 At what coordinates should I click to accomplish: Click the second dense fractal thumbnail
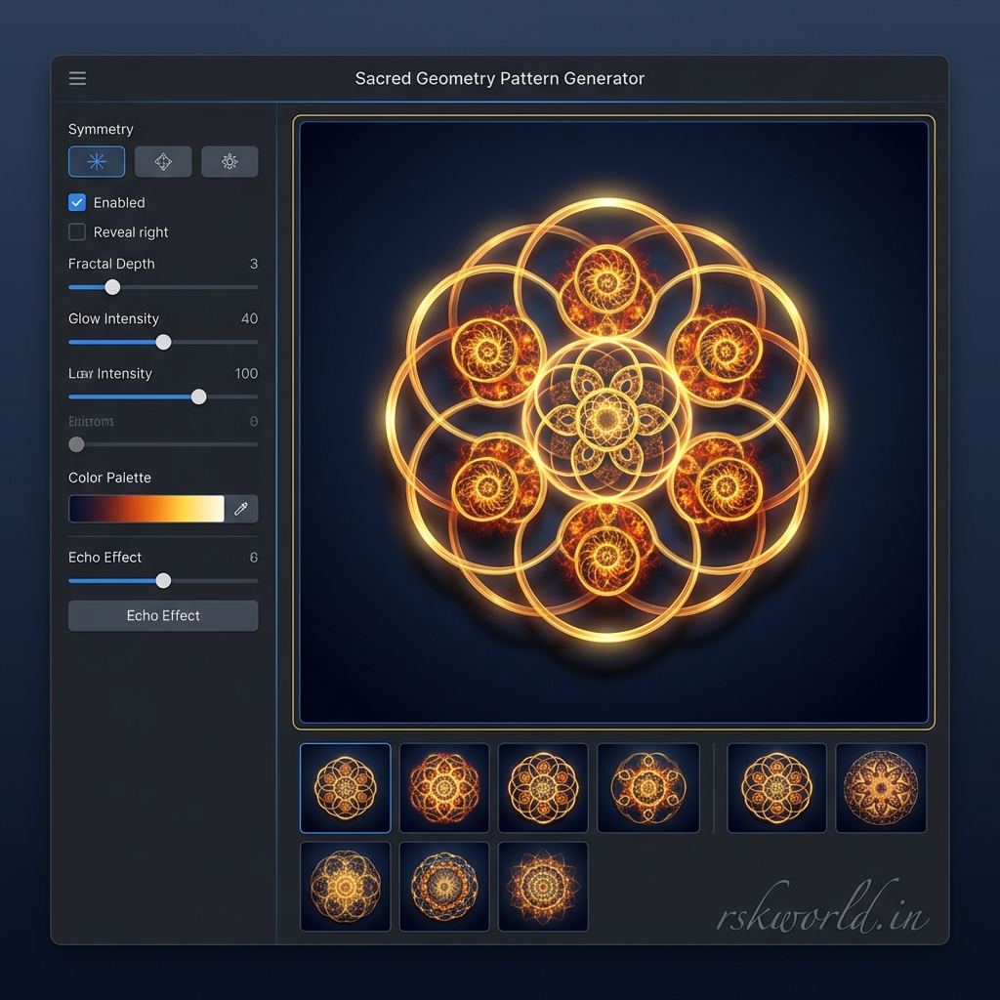pos(444,788)
